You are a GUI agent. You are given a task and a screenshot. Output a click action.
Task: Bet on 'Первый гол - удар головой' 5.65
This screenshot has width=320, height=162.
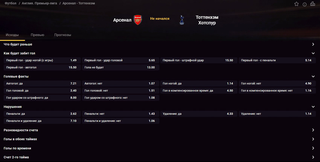click(x=120, y=60)
